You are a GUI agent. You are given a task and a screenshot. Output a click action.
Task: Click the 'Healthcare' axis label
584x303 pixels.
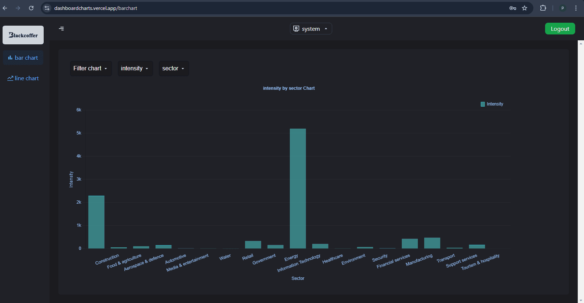pyautogui.click(x=333, y=259)
